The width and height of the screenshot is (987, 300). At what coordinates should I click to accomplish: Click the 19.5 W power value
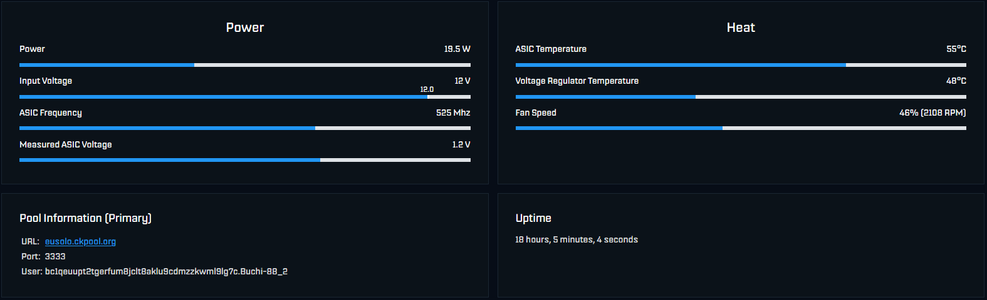[457, 49]
